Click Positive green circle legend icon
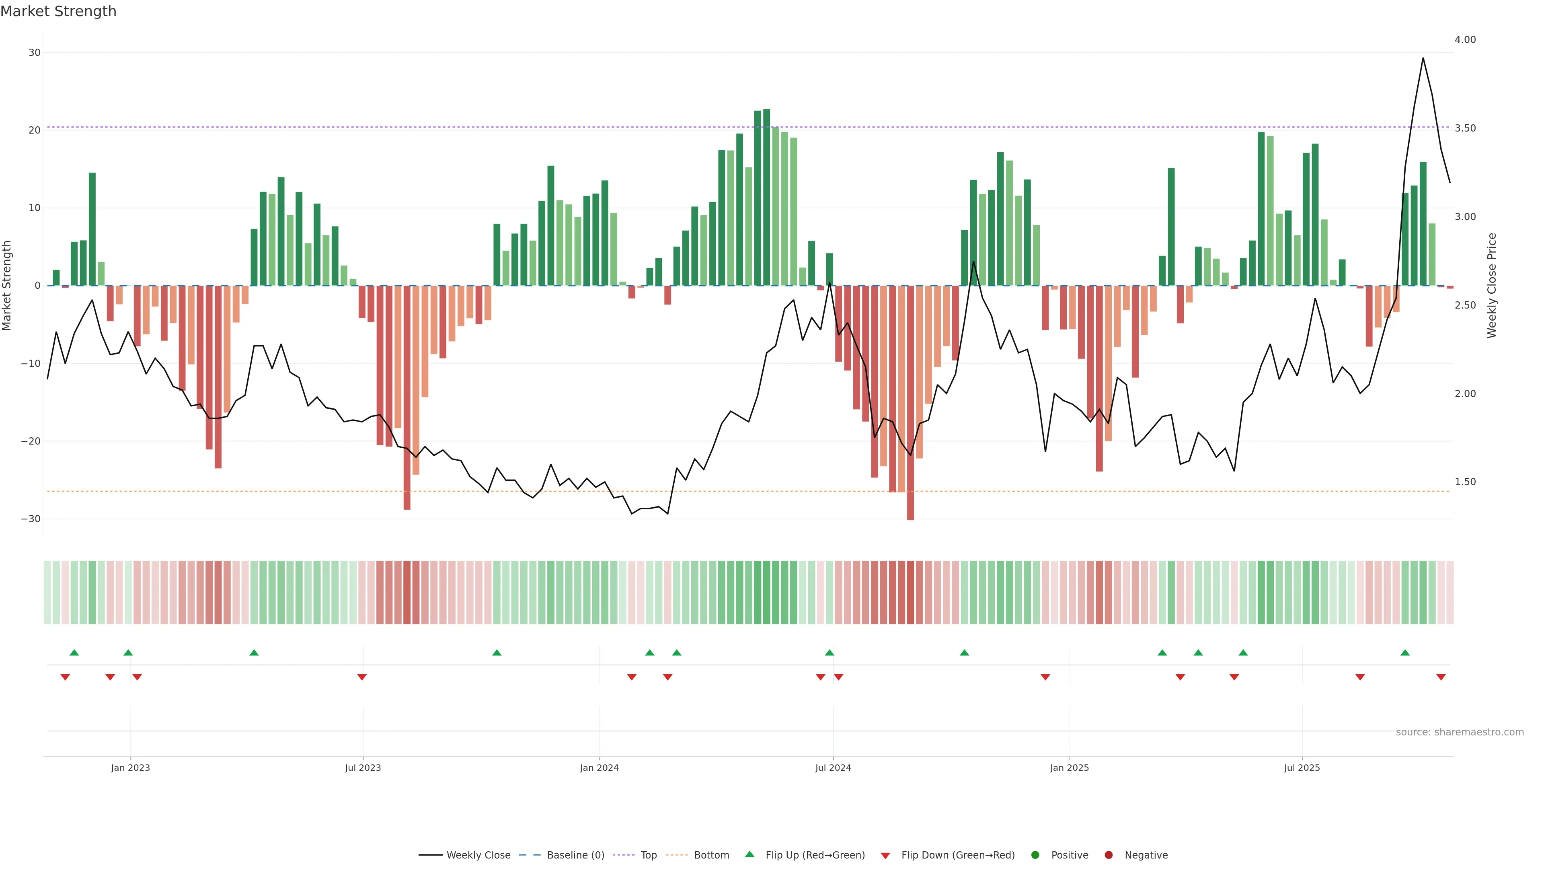The height and width of the screenshot is (869, 1544). pos(1035,855)
